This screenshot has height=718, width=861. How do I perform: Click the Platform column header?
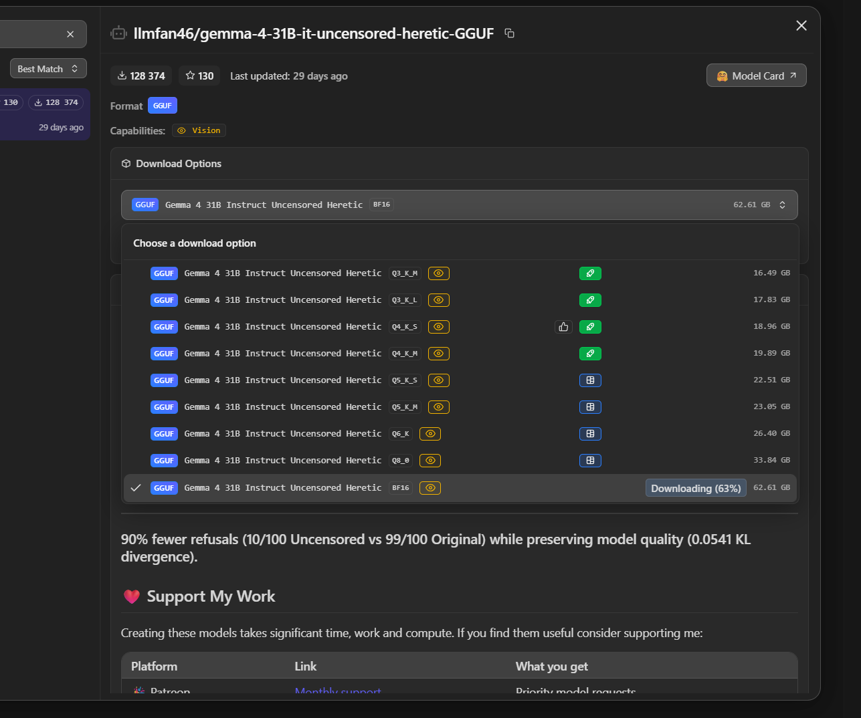pyautogui.click(x=154, y=667)
